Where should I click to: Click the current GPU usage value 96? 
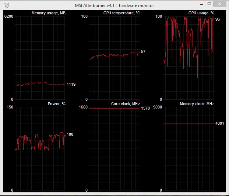(x=218, y=19)
